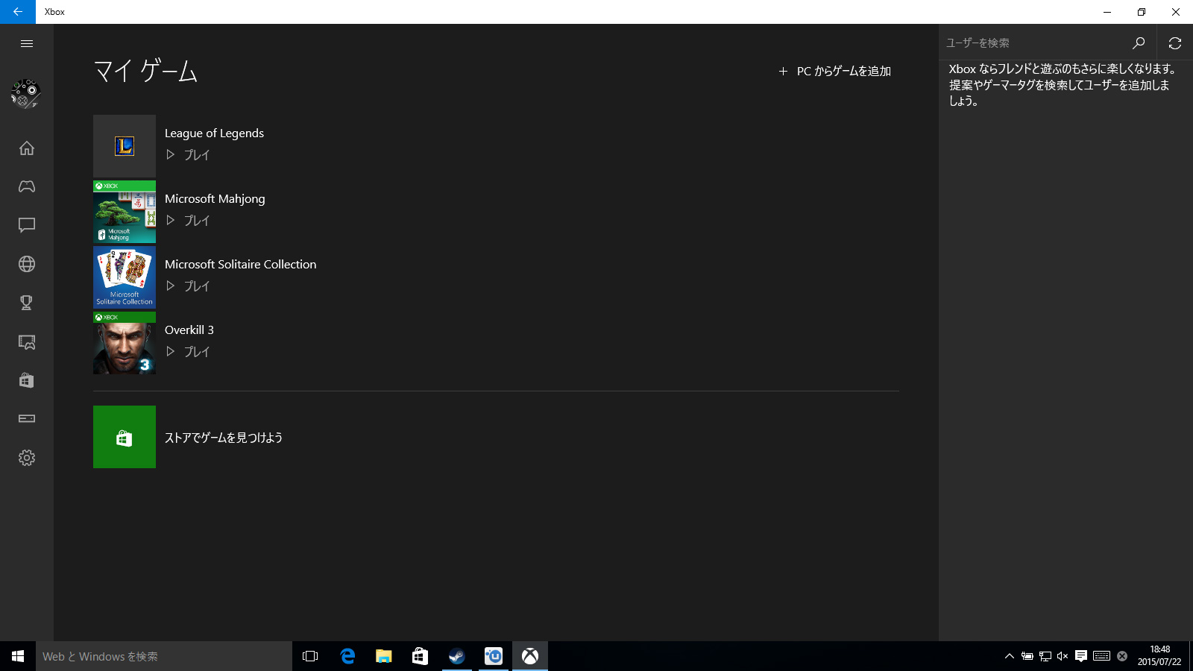Click Overkill 3 title text
The image size is (1193, 671).
(189, 330)
